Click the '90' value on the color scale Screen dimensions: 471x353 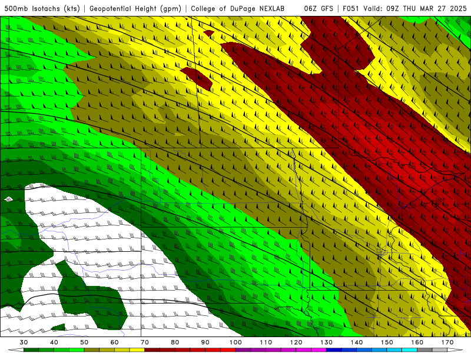click(x=205, y=342)
